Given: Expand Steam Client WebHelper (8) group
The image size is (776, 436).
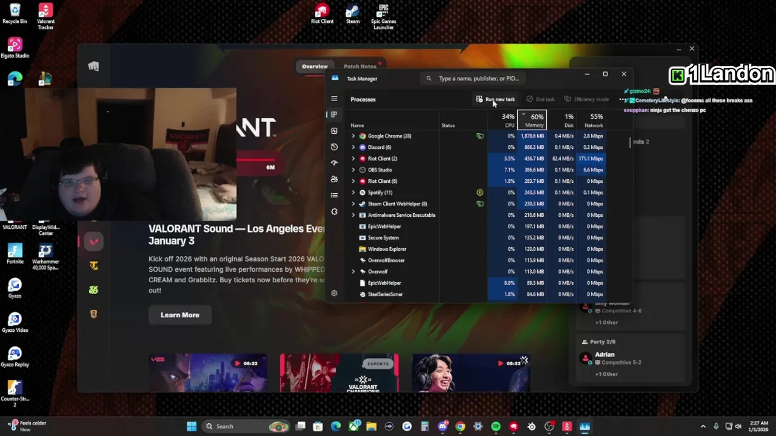Looking at the screenshot, I should pos(353,204).
